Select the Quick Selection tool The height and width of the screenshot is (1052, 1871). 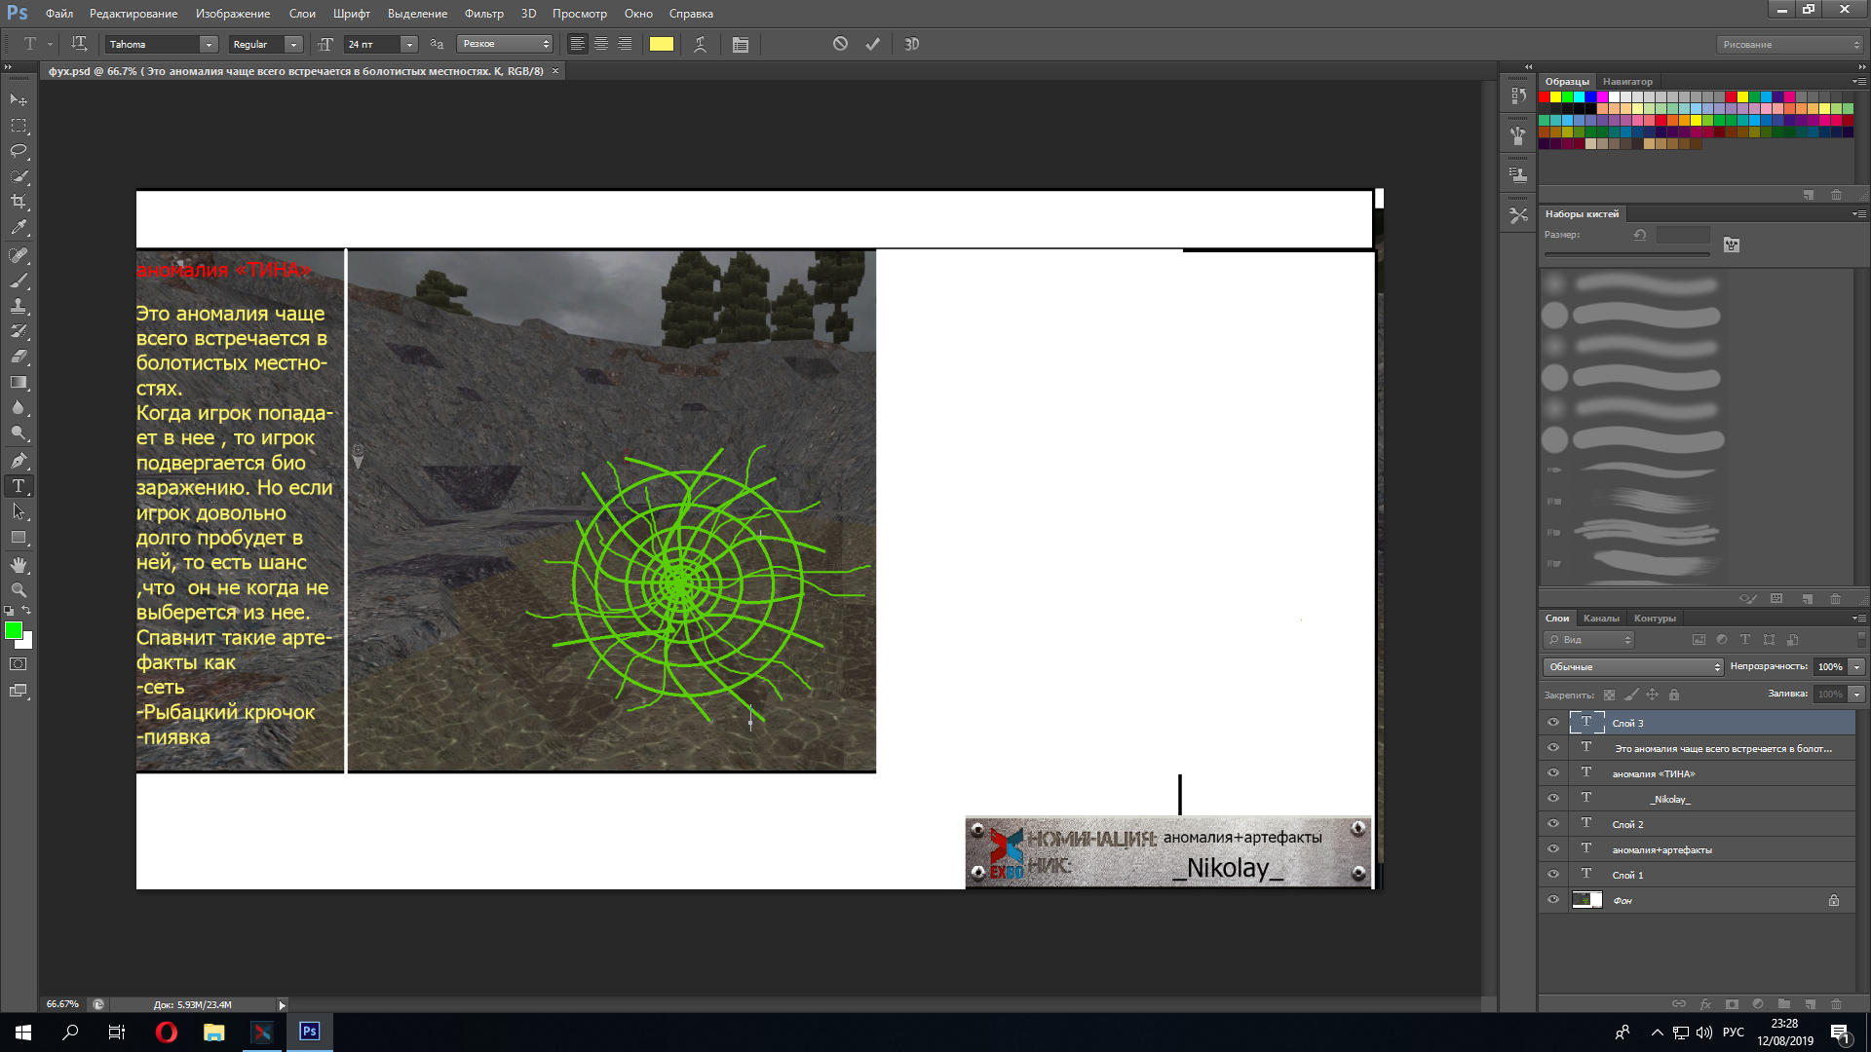tap(19, 176)
